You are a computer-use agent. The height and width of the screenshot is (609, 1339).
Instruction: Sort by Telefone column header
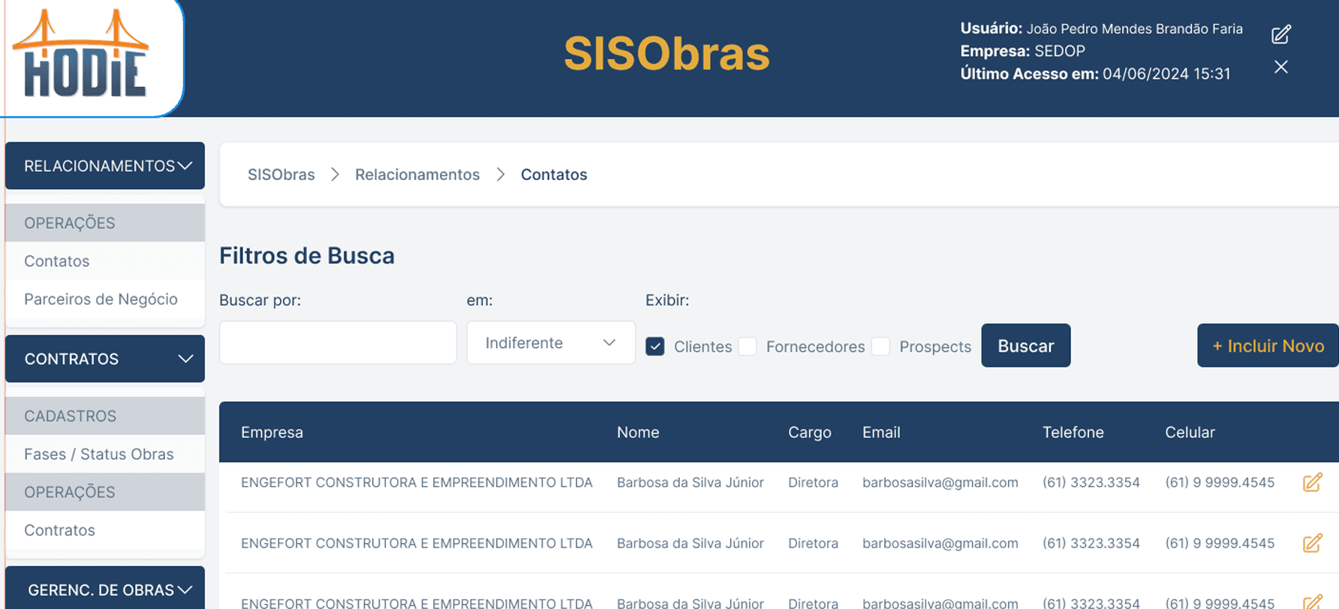pos(1073,432)
